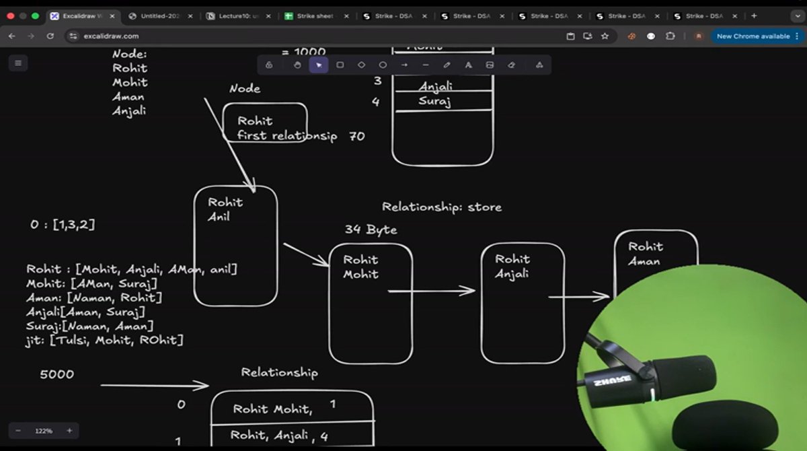Select the Hand panning tool

pyautogui.click(x=297, y=65)
